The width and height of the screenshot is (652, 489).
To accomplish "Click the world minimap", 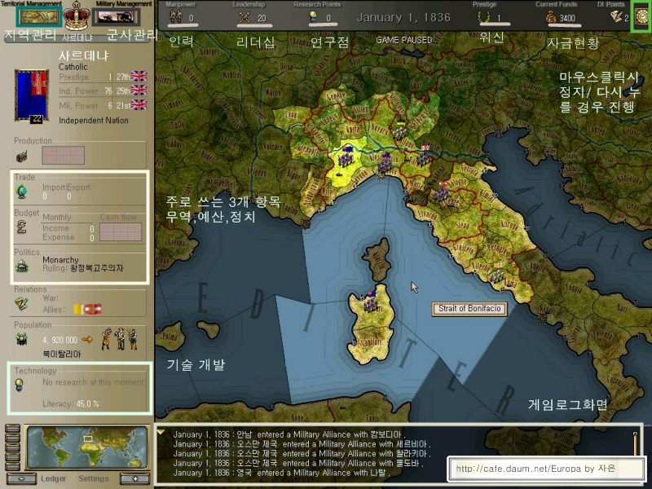I will 87,447.
